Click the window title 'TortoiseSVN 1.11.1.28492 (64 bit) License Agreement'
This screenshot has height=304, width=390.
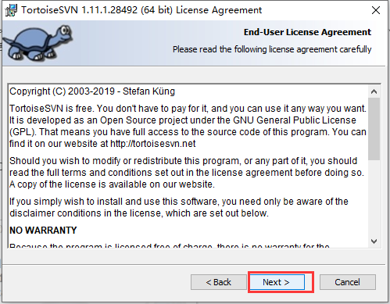(x=141, y=10)
